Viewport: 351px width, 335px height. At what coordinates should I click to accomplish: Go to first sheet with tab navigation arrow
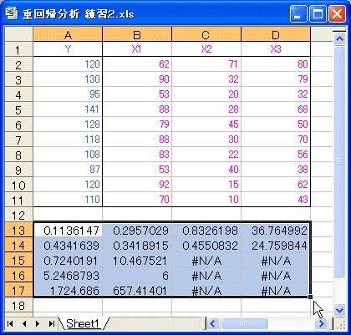10,323
